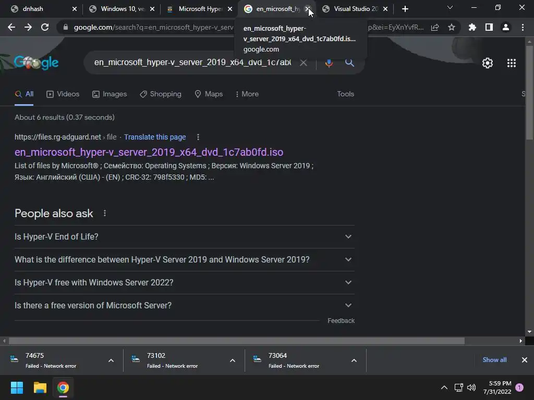This screenshot has width=534, height=400.
Task: Open notification center badge
Action: 519,387
